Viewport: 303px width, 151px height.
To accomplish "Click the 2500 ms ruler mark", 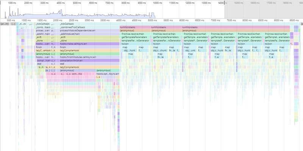I will (x=73, y=20).
